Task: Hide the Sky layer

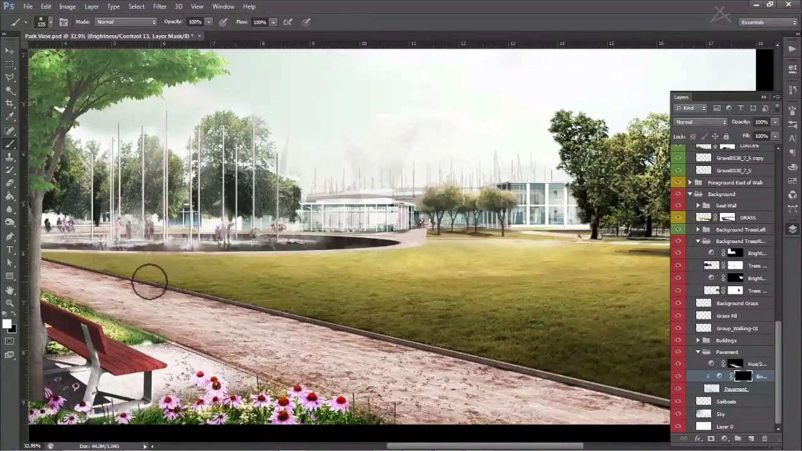Action: [678, 414]
